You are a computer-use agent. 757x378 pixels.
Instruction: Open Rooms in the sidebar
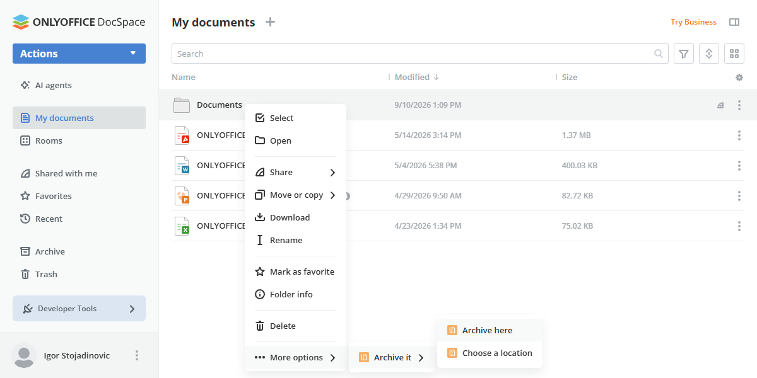(79, 140)
